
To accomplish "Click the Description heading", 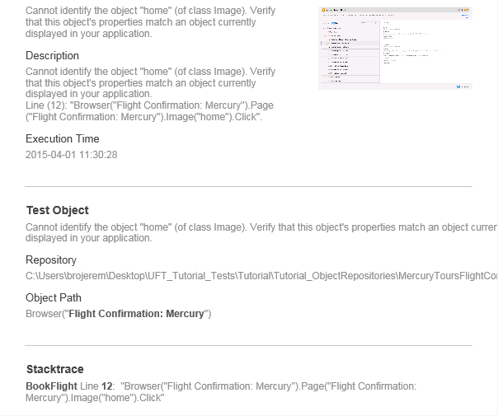I will click(52, 56).
